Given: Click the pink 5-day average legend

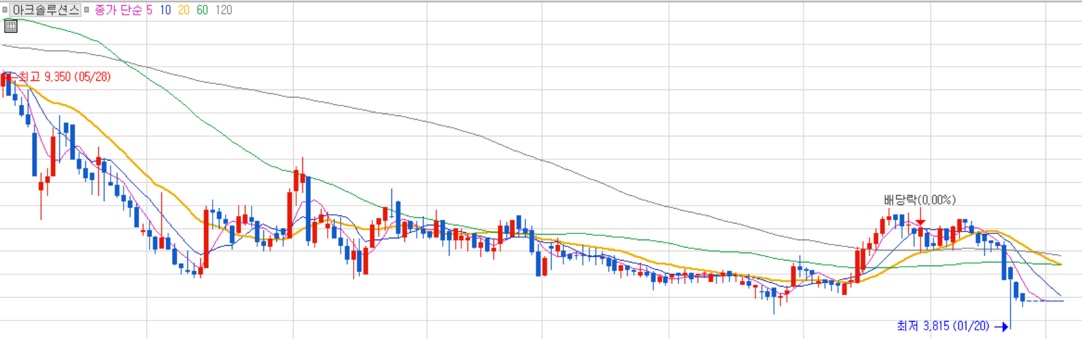Looking at the screenshot, I should 149,10.
